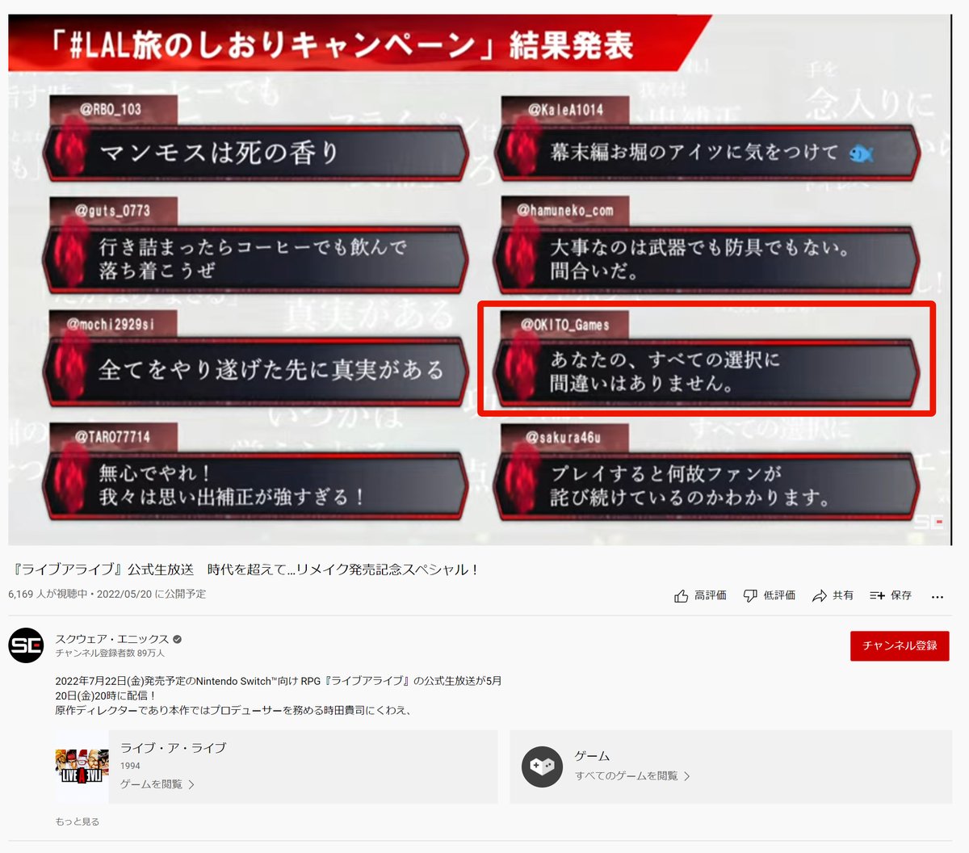Click the chevron beside ゲームを閲覧
This screenshot has height=853, width=969.
[x=191, y=784]
